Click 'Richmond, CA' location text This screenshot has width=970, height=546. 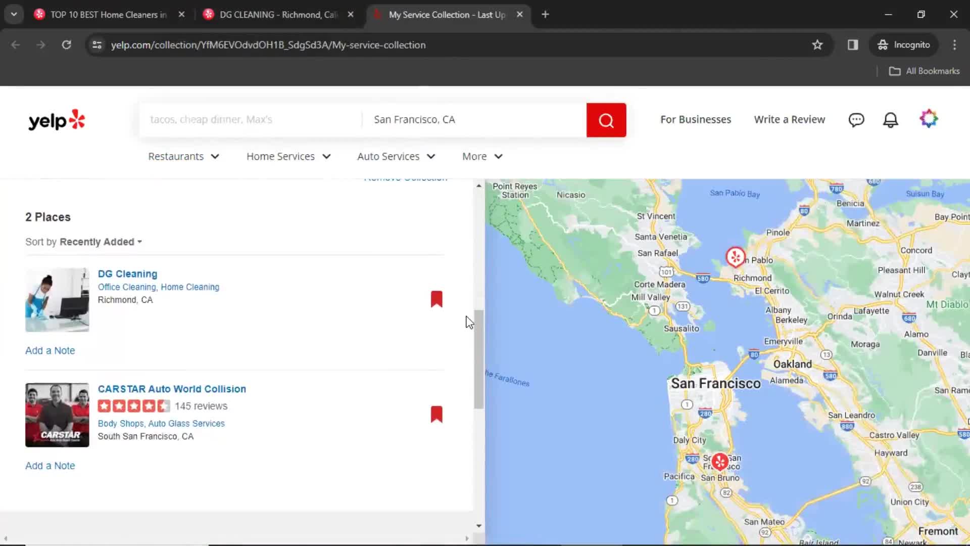click(125, 300)
